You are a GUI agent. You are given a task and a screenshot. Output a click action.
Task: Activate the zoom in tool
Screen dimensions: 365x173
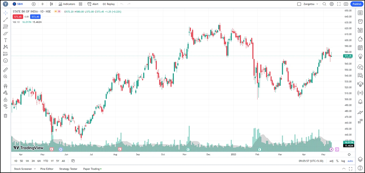tap(5, 77)
